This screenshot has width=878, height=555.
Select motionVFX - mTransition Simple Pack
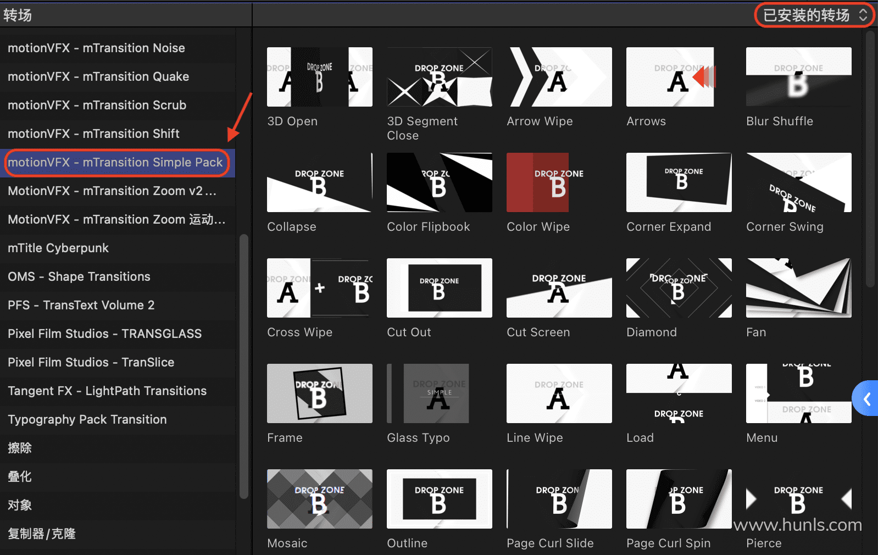click(118, 163)
